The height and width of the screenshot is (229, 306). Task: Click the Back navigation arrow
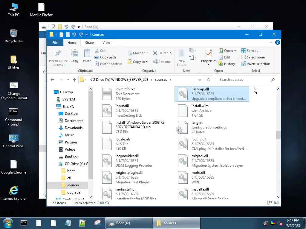tap(52, 80)
